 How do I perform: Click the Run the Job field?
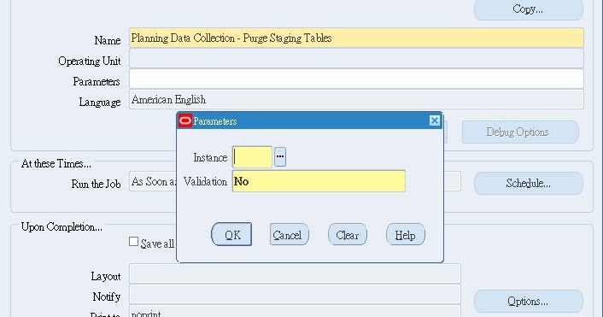pos(153,181)
